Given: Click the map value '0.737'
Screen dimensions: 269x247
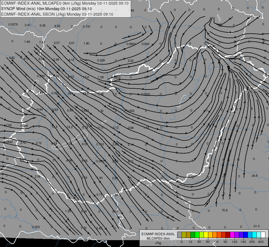Looking at the screenshot, I should point(87,27).
